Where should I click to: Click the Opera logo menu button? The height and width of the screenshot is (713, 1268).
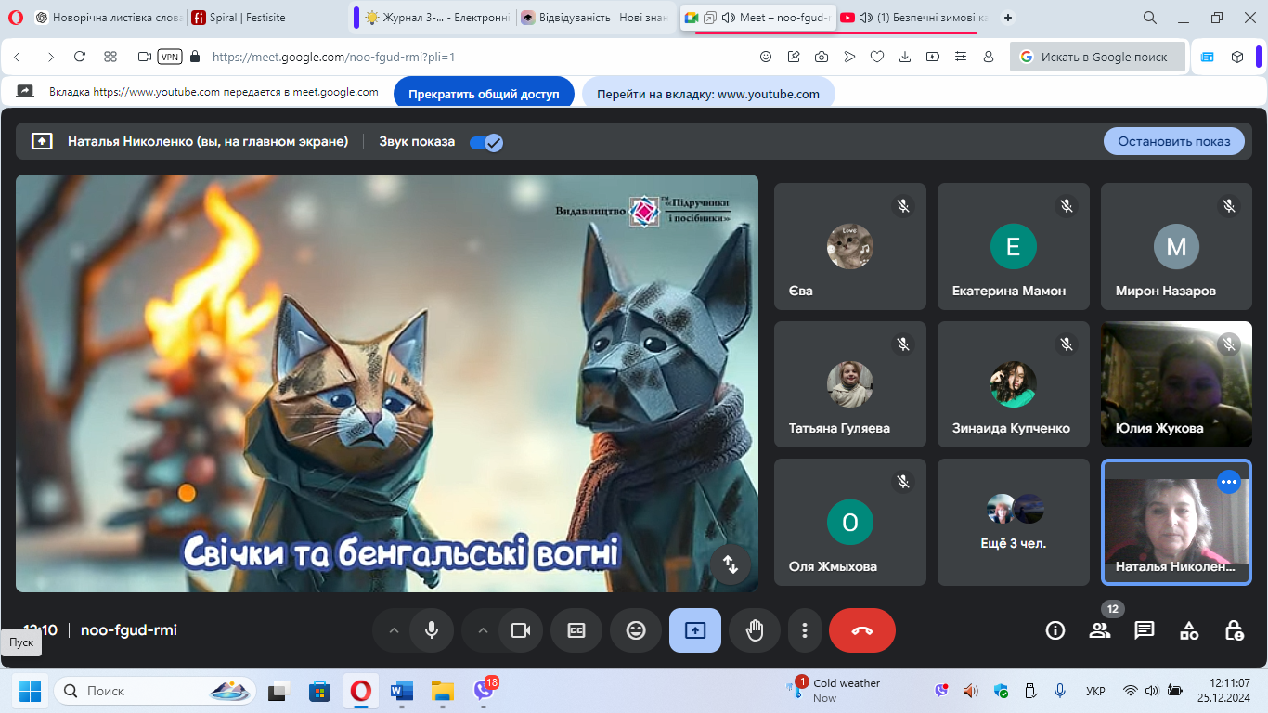coord(16,18)
